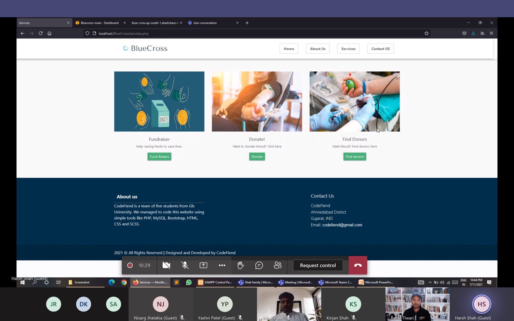Viewport: 514px width, 321px height.
Task: Switch to Bluecross-main Dashboard tab
Action: click(x=99, y=23)
